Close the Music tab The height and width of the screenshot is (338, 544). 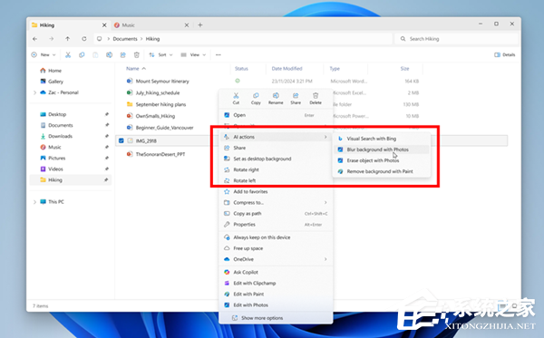click(x=187, y=25)
